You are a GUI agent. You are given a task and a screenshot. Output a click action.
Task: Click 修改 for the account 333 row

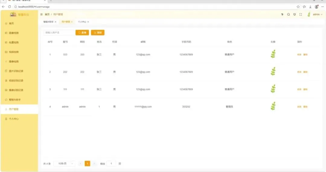(299, 54)
